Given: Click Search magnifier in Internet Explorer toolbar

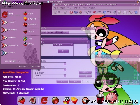Looking at the screenshot, I should (88, 12).
